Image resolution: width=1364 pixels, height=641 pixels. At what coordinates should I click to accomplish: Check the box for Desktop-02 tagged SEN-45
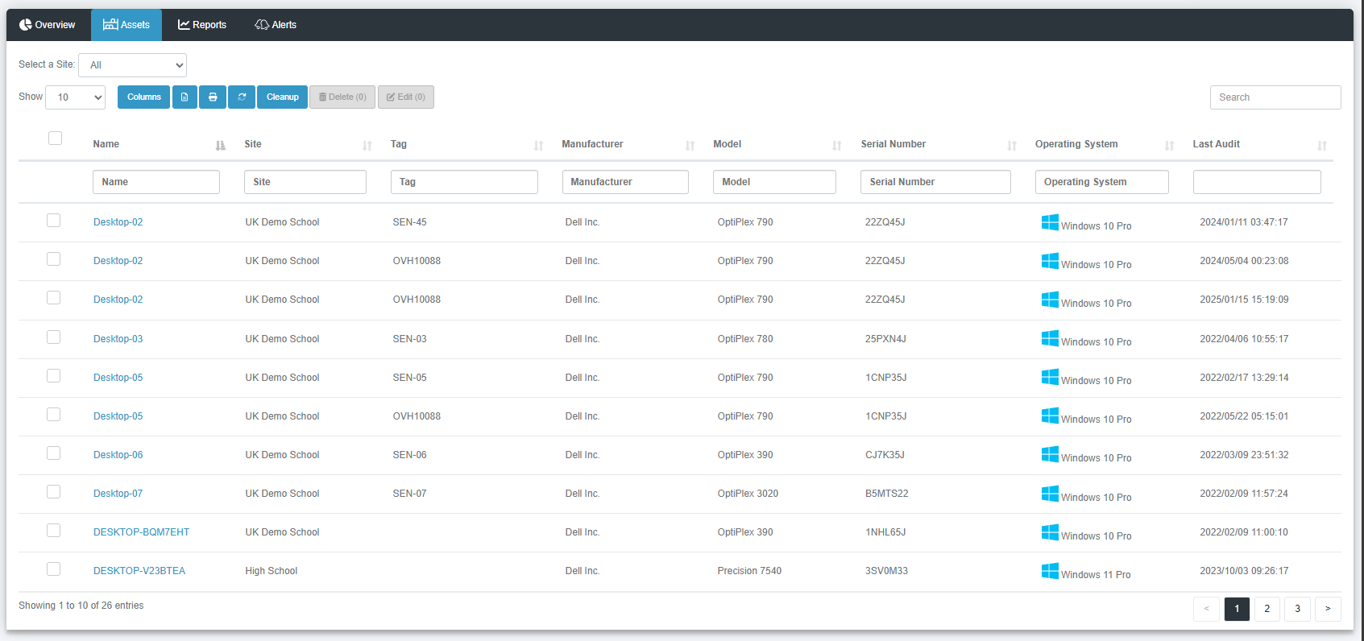click(54, 221)
